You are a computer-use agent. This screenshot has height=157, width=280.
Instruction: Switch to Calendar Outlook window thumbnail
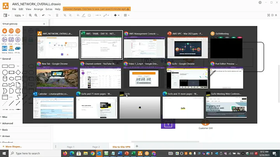(53, 108)
